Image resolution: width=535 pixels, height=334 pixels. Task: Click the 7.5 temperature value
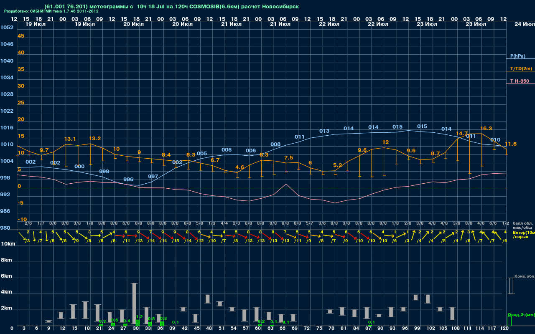click(289, 158)
